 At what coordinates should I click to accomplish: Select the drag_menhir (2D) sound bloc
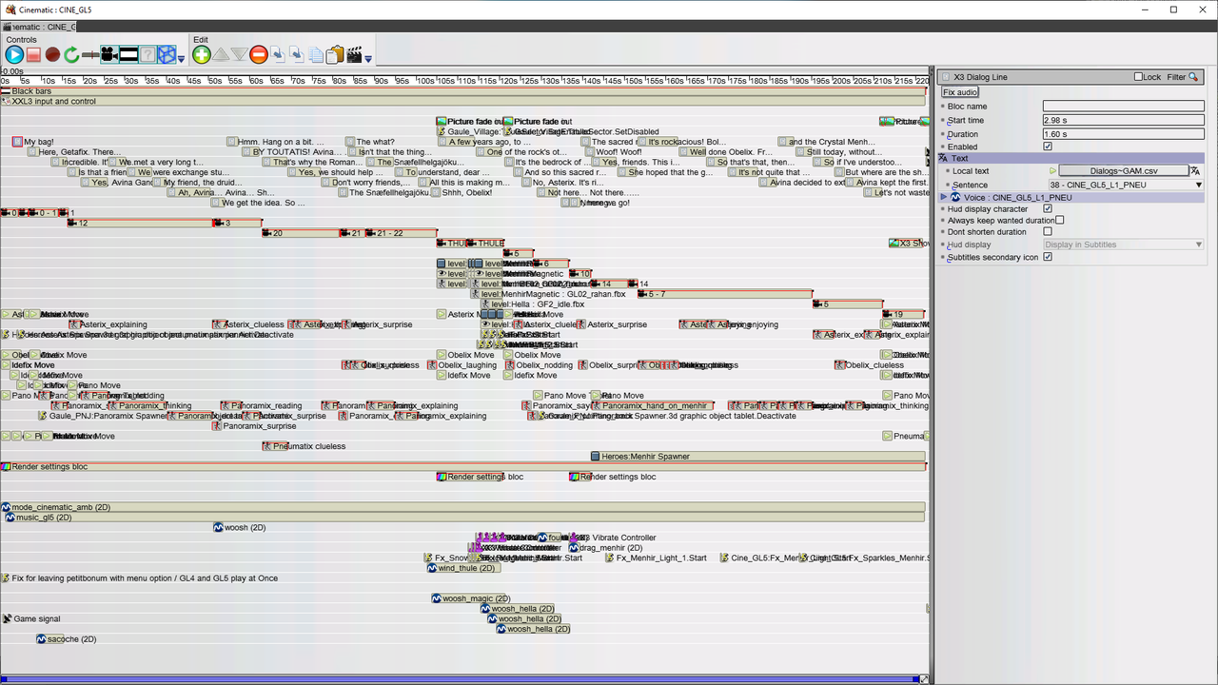[x=606, y=548]
